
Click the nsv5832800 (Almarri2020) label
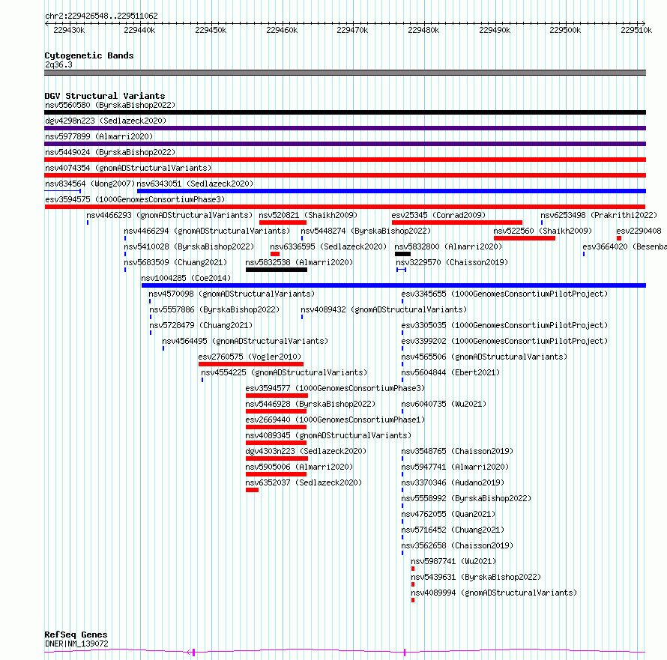point(448,246)
